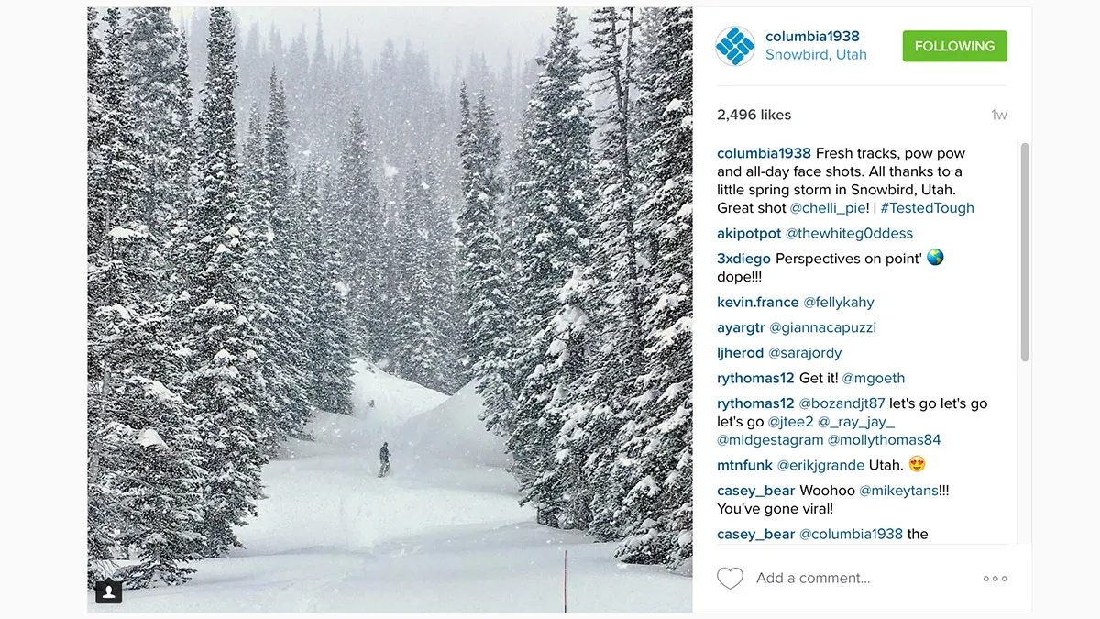This screenshot has height=619, width=1100.
Task: Open the snowy forest photo
Action: [390, 310]
